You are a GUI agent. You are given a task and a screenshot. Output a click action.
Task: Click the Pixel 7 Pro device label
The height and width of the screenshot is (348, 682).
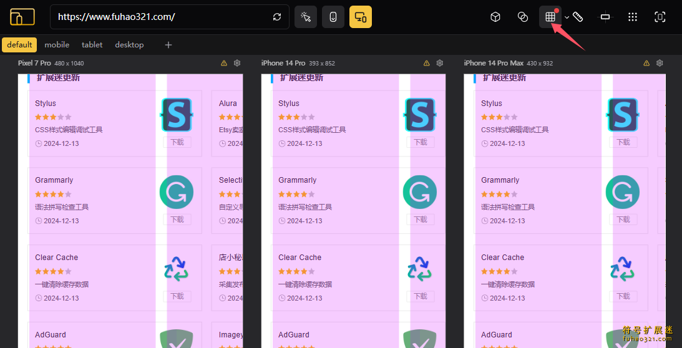(x=34, y=63)
